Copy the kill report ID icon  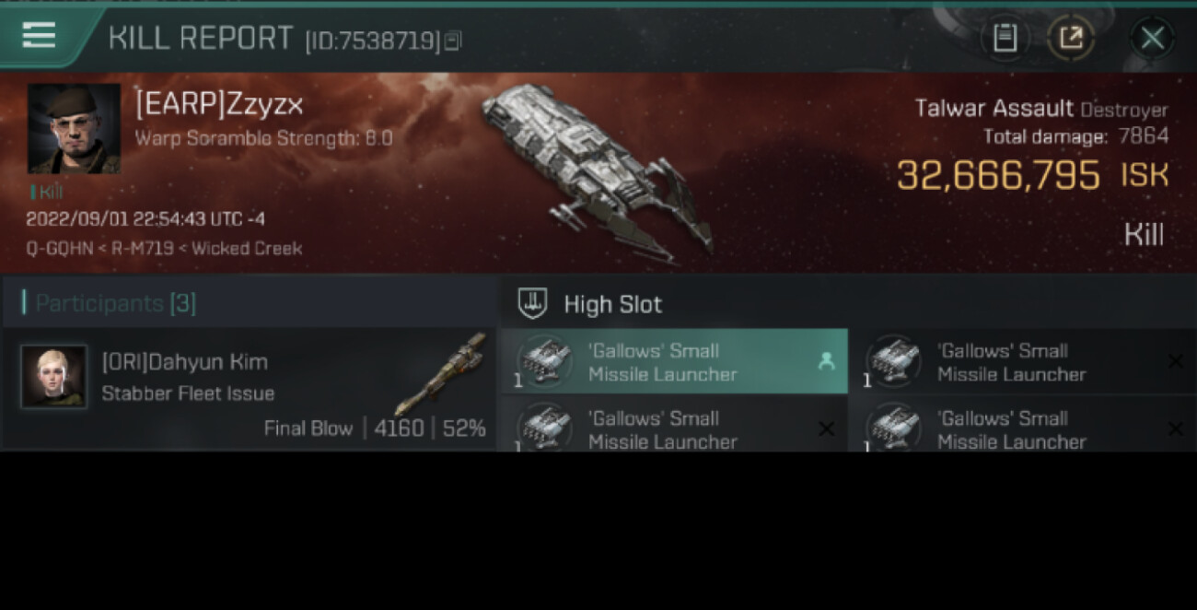pyautogui.click(x=452, y=41)
